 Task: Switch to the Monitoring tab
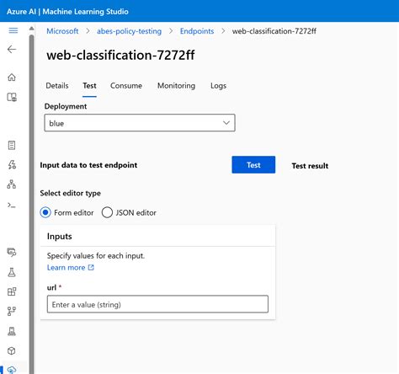(x=176, y=86)
